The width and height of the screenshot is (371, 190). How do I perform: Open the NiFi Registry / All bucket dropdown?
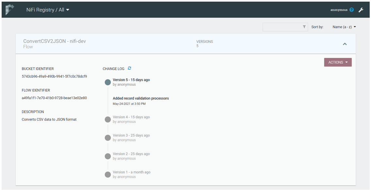(48, 10)
